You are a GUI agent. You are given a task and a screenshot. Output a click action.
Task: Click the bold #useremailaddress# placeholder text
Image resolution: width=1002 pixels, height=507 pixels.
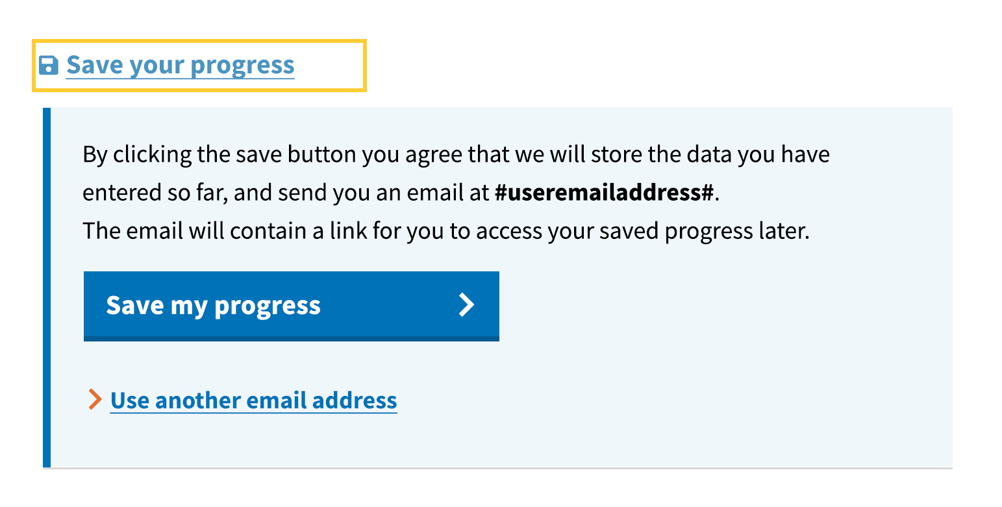click(604, 193)
